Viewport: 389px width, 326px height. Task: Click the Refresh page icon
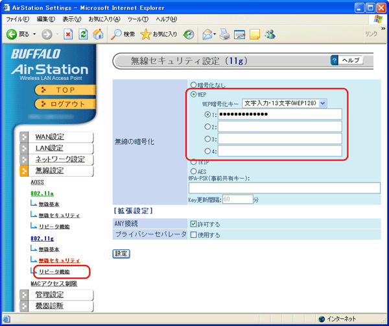tap(82, 34)
